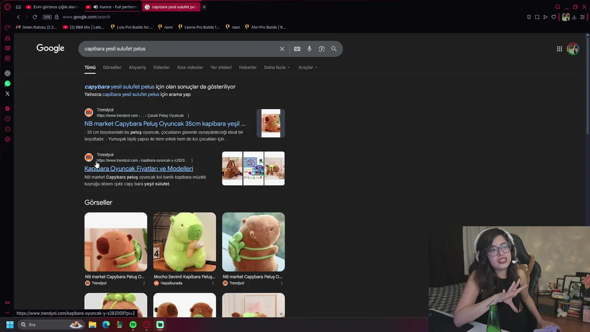
Task: Open first result's capybara thumbnail image
Action: pos(271,123)
